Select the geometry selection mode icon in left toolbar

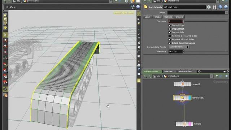point(5,19)
